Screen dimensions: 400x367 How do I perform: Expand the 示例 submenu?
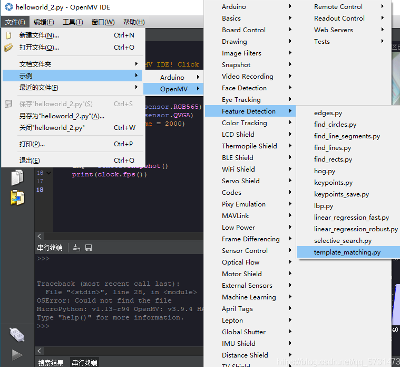pos(73,76)
